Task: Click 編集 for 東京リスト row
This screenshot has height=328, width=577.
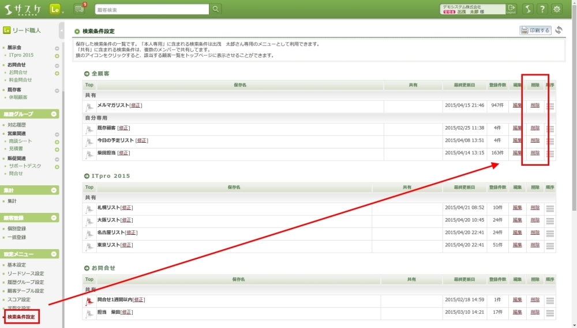Action: tap(517, 245)
